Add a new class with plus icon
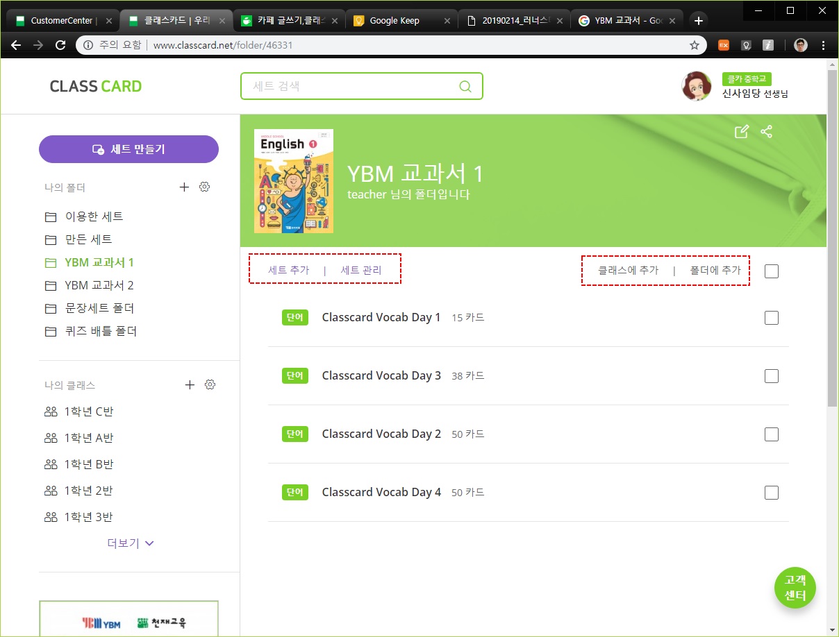The height and width of the screenshot is (637, 839). point(190,384)
